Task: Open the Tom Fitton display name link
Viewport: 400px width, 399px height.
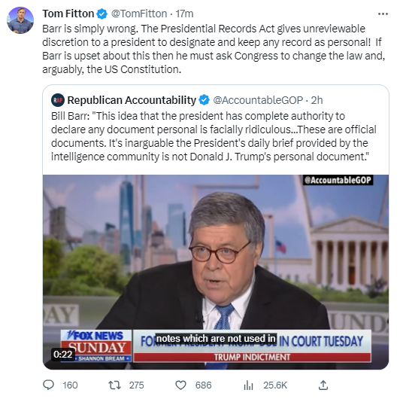Action: (x=68, y=14)
